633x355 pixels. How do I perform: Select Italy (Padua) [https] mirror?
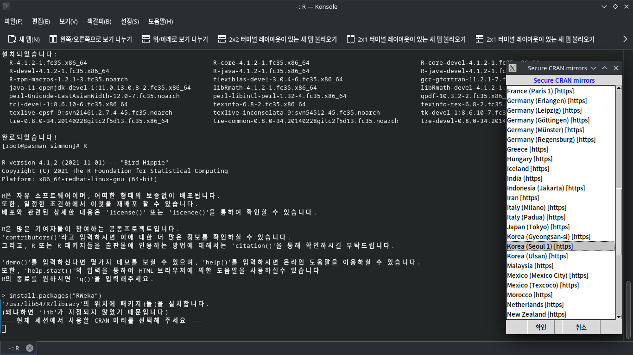[561, 217]
